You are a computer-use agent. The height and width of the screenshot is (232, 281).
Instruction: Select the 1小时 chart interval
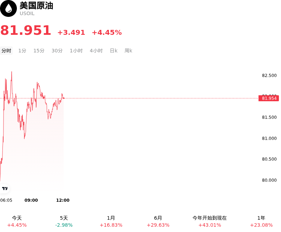pos(76,51)
